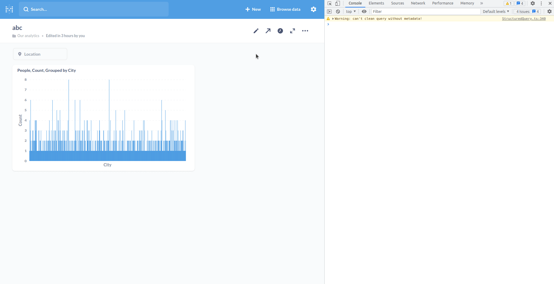Open the JavaScript context dropdown labeled top
Image resolution: width=554 pixels, height=284 pixels.
(351, 11)
